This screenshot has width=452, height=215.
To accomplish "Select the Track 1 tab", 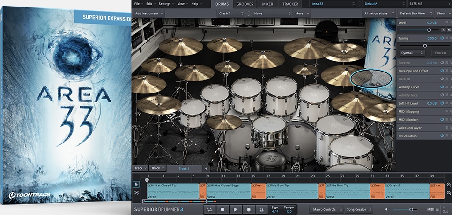I will point(184,169).
